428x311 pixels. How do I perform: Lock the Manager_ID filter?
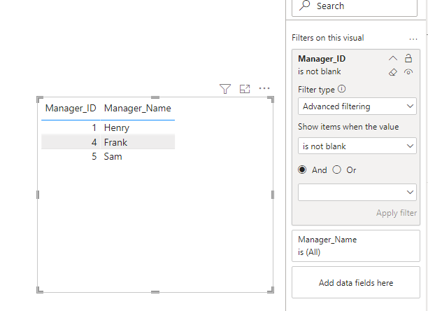click(x=408, y=58)
